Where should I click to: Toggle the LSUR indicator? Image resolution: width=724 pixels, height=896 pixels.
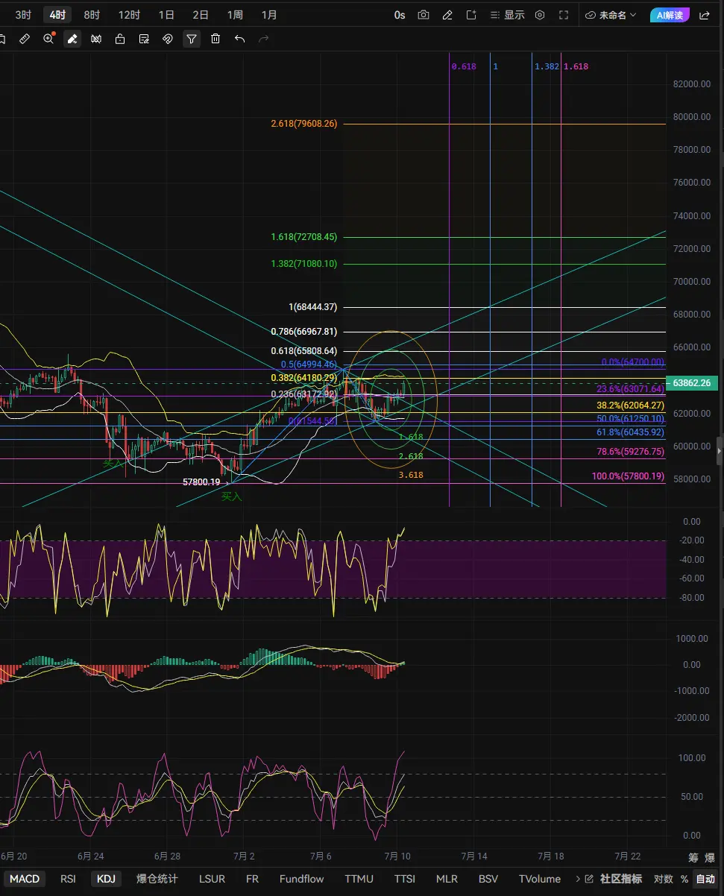pos(212,879)
